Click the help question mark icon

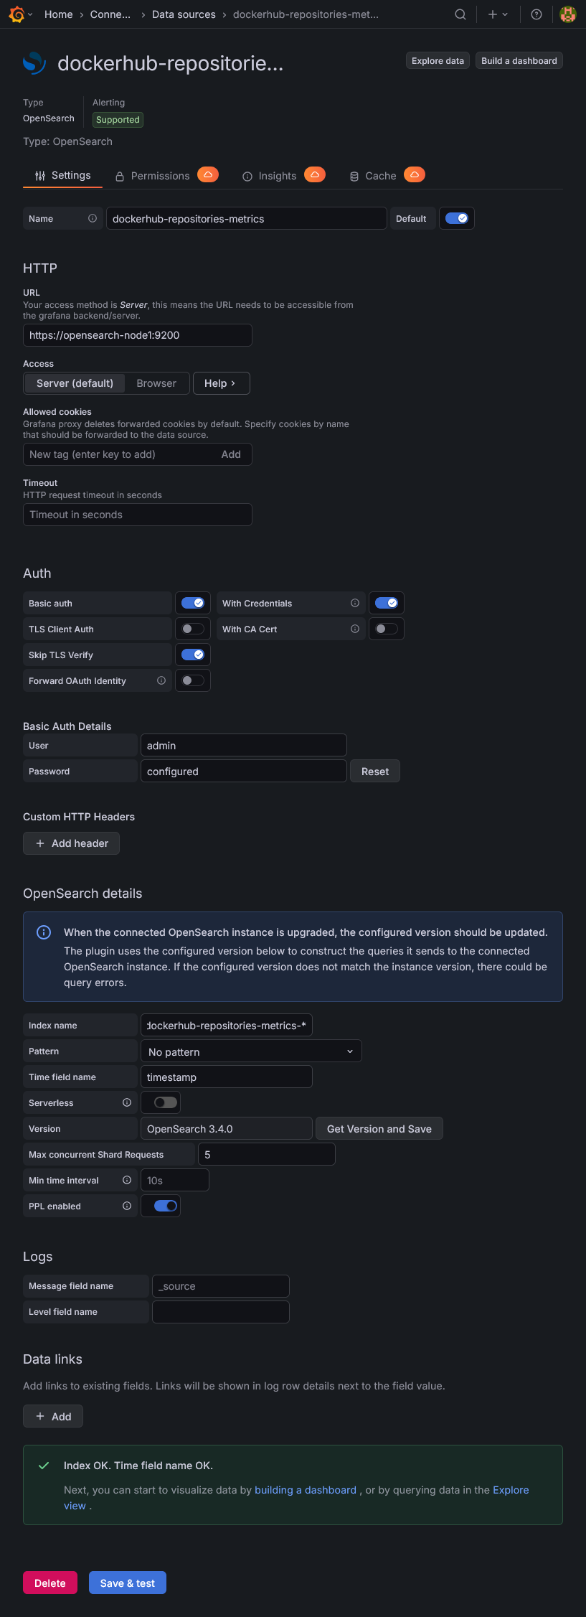pos(536,14)
